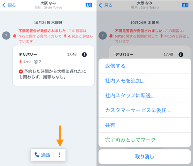
Task: Tap the three-dot more options icon
Action: (59, 155)
